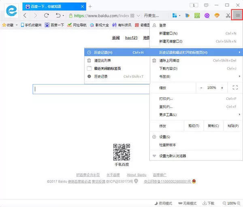Viewport: 243px width, 207px height.
Task: Expand 历史记录和最近打开的标签页(H) submenu
Action: tap(196, 52)
